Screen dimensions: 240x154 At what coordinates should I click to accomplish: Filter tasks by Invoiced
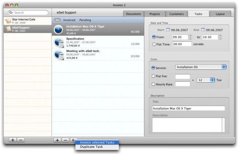coord(69,20)
